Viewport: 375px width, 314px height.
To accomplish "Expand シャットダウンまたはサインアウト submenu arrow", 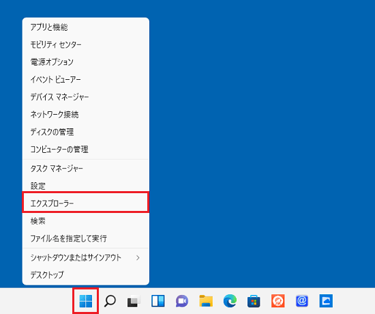I will tap(138, 258).
